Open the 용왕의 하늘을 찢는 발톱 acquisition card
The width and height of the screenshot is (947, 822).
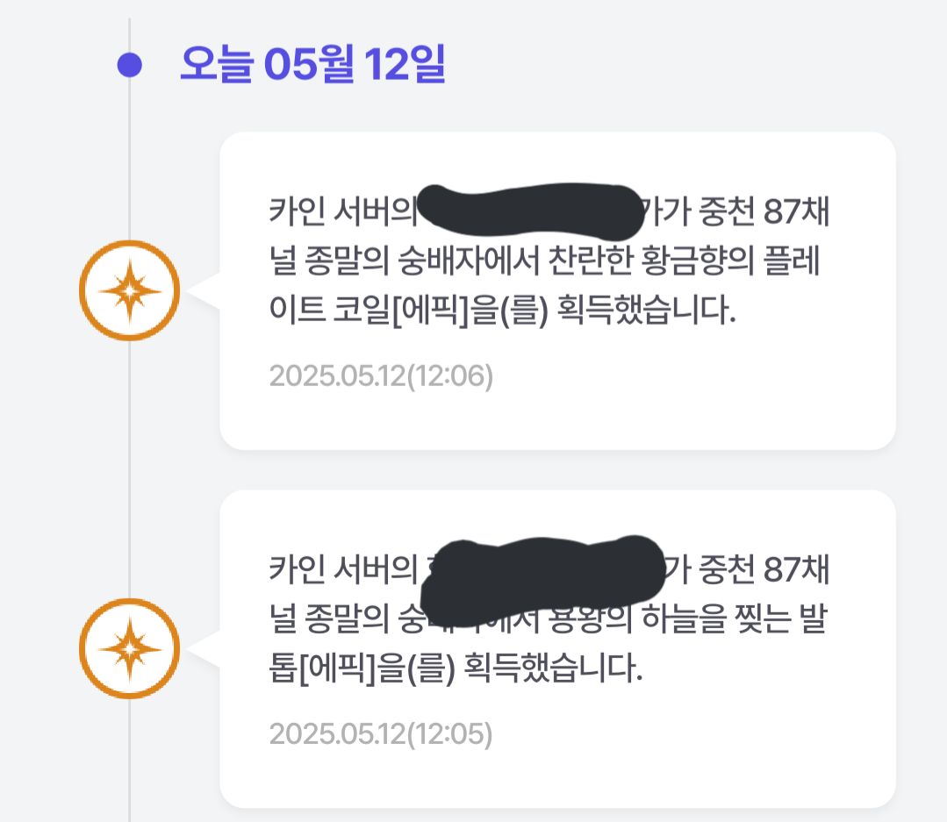coord(557,649)
